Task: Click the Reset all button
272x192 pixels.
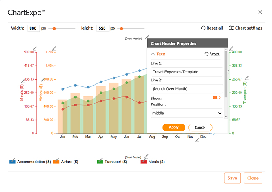Action: tap(212, 28)
